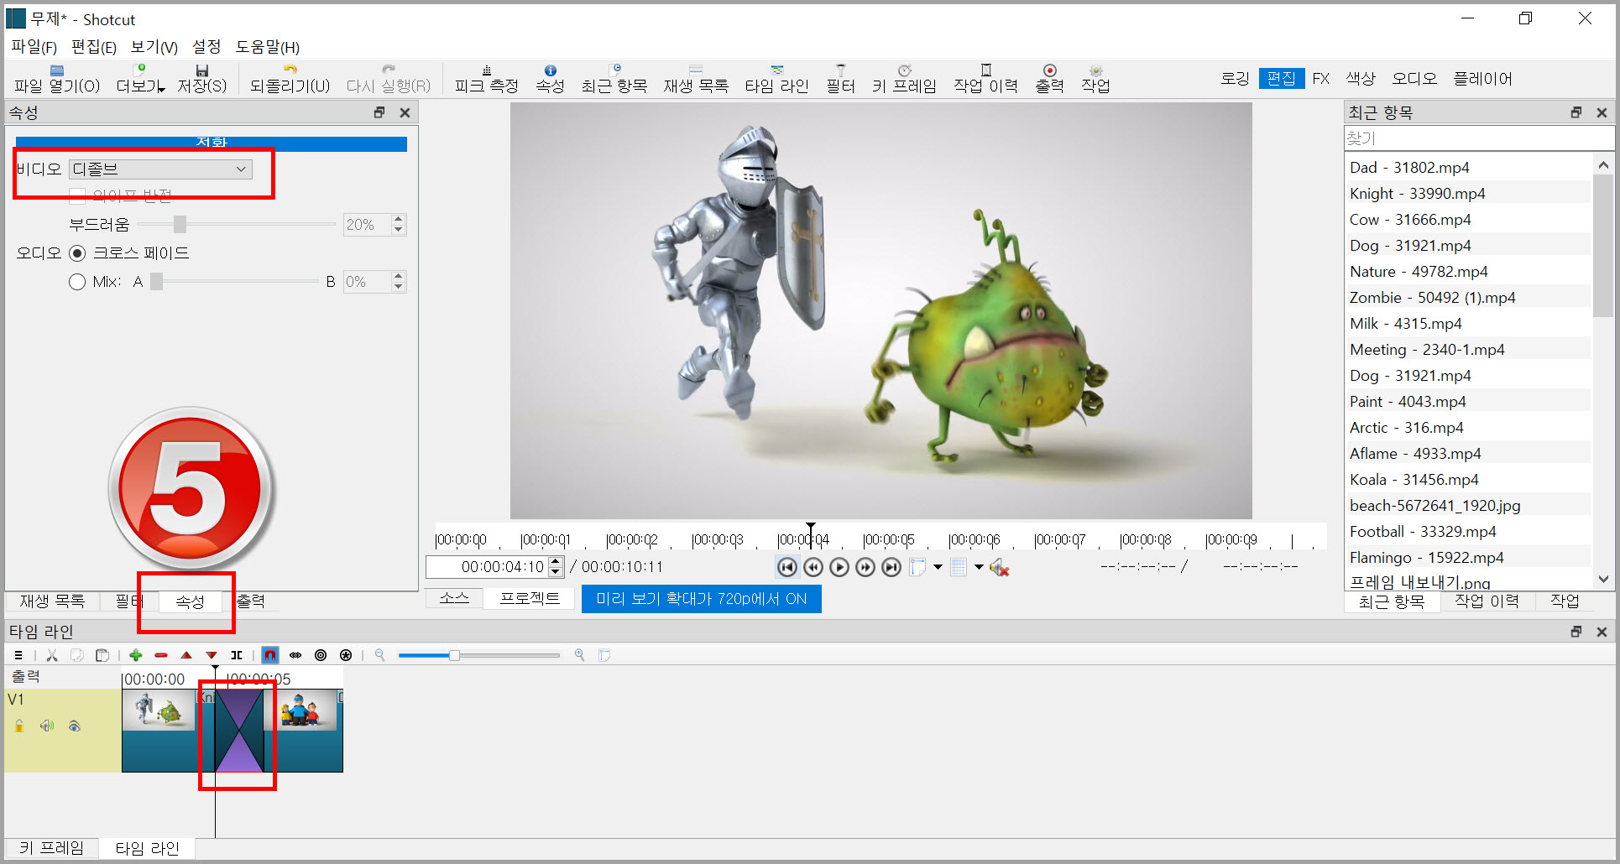1620x864 pixels.
Task: Expand the player zoom options dropdown arrow
Action: tap(938, 568)
